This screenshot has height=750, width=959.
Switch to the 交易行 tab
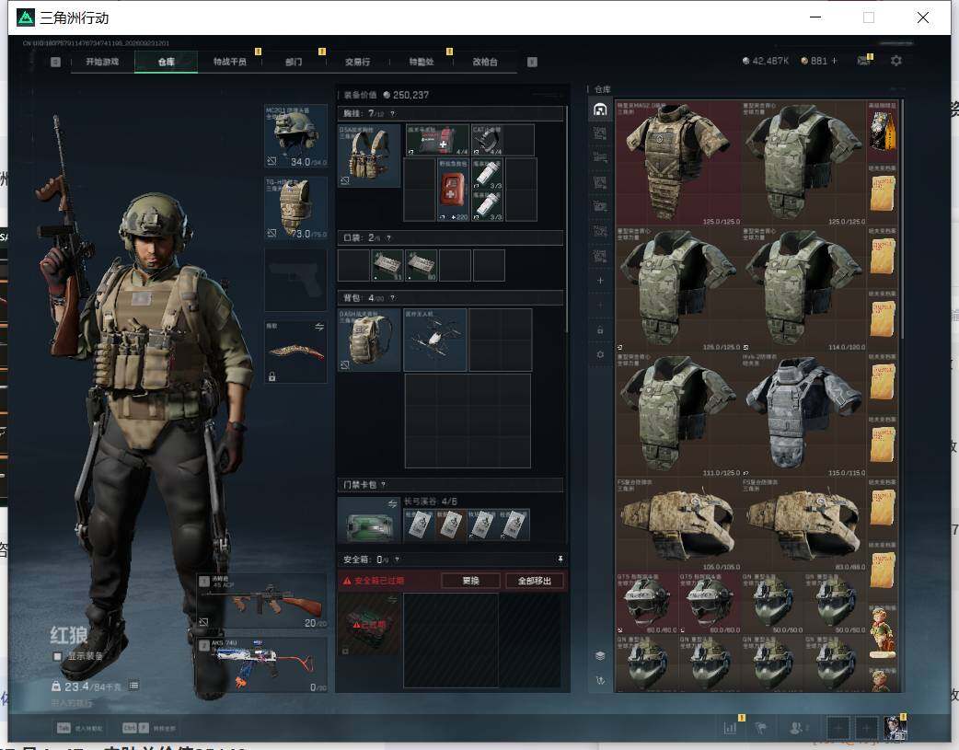[x=357, y=62]
